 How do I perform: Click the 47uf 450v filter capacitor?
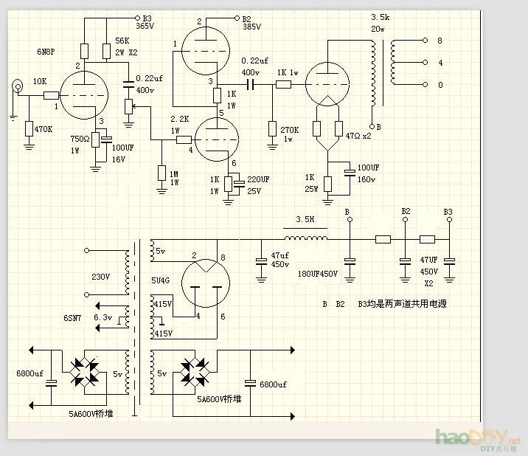pyautogui.click(x=260, y=261)
